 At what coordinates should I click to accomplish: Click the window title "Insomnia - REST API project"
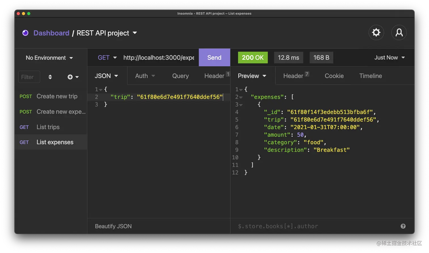(201, 13)
